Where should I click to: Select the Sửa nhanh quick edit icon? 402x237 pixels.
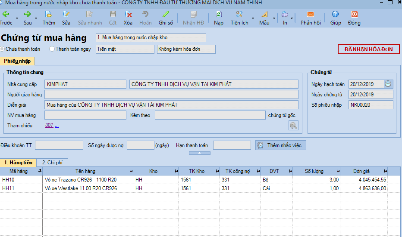click(89, 14)
